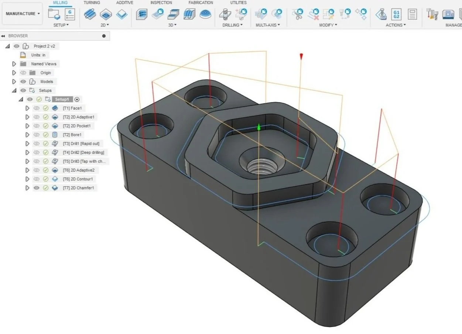
Task: Open the ACTIONS dropdown menu
Action: tap(396, 25)
